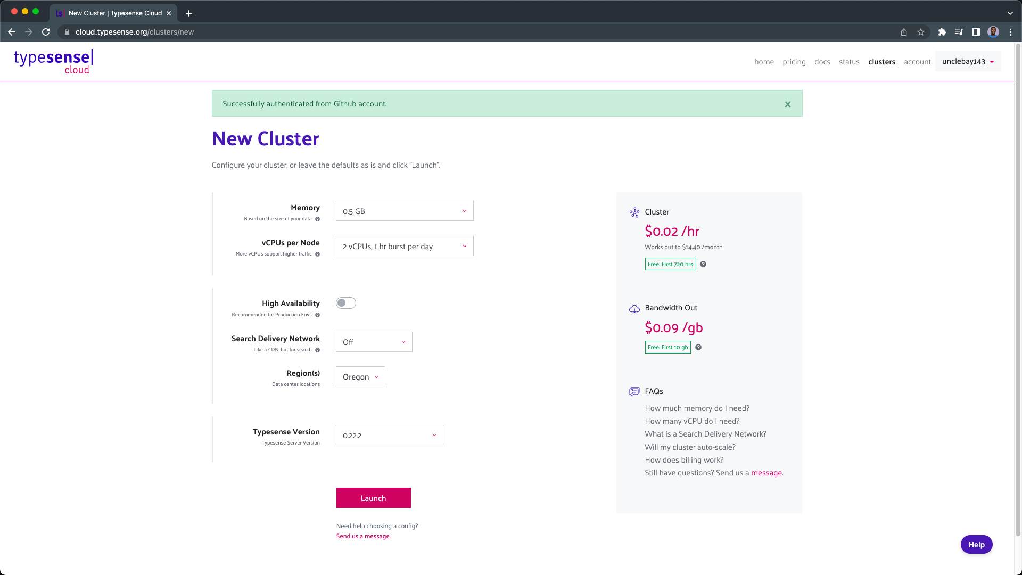The width and height of the screenshot is (1022, 575).
Task: Open the unclebay143 account dropdown
Action: coord(968,61)
